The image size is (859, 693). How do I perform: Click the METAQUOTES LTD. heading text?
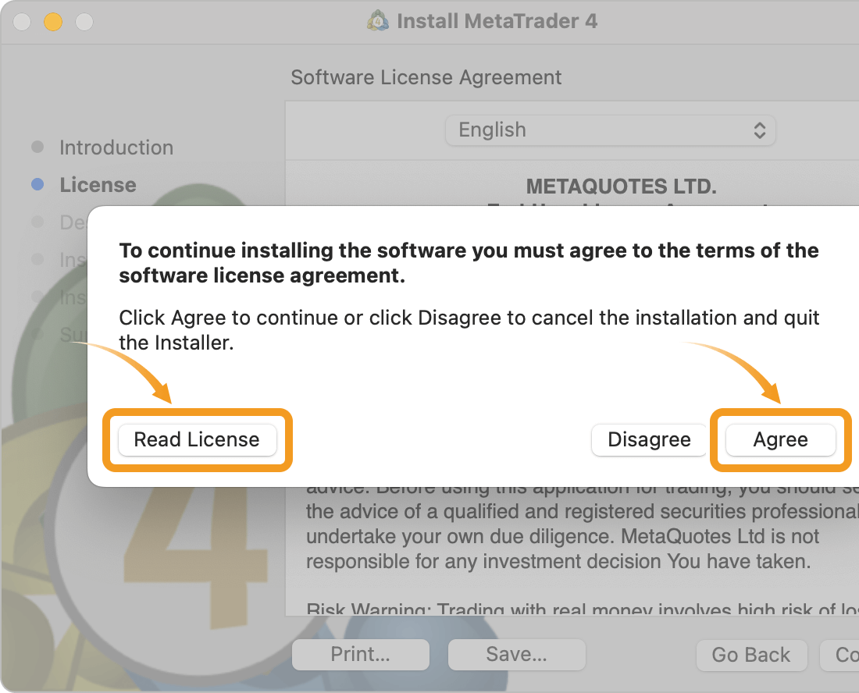(622, 186)
